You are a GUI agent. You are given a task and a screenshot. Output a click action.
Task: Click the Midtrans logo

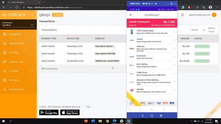(x=14, y=14)
